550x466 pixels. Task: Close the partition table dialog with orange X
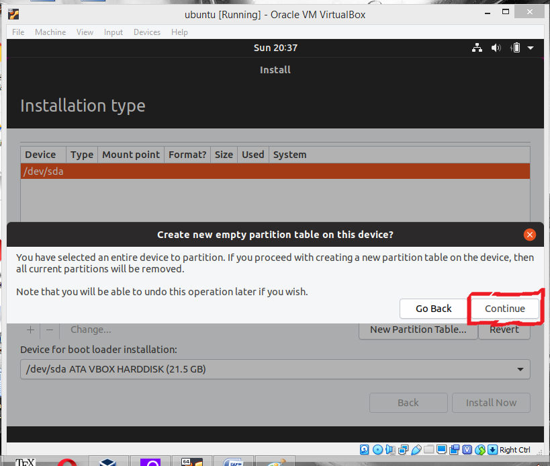point(529,235)
